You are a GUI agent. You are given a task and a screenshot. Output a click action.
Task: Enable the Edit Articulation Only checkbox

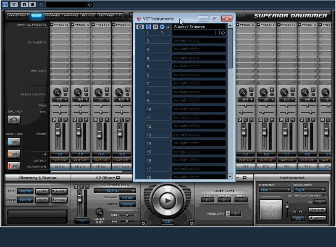pyautogui.click(x=323, y=196)
